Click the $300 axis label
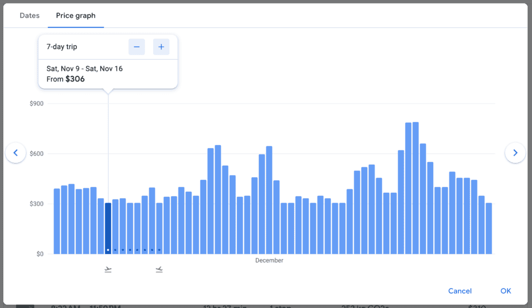This screenshot has width=532, height=308. point(37,204)
